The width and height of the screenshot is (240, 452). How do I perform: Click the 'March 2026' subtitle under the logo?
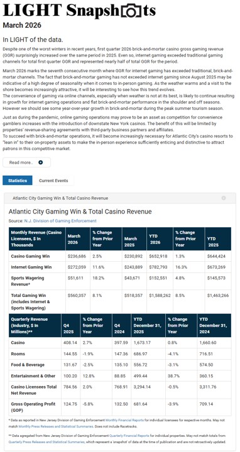22,25
